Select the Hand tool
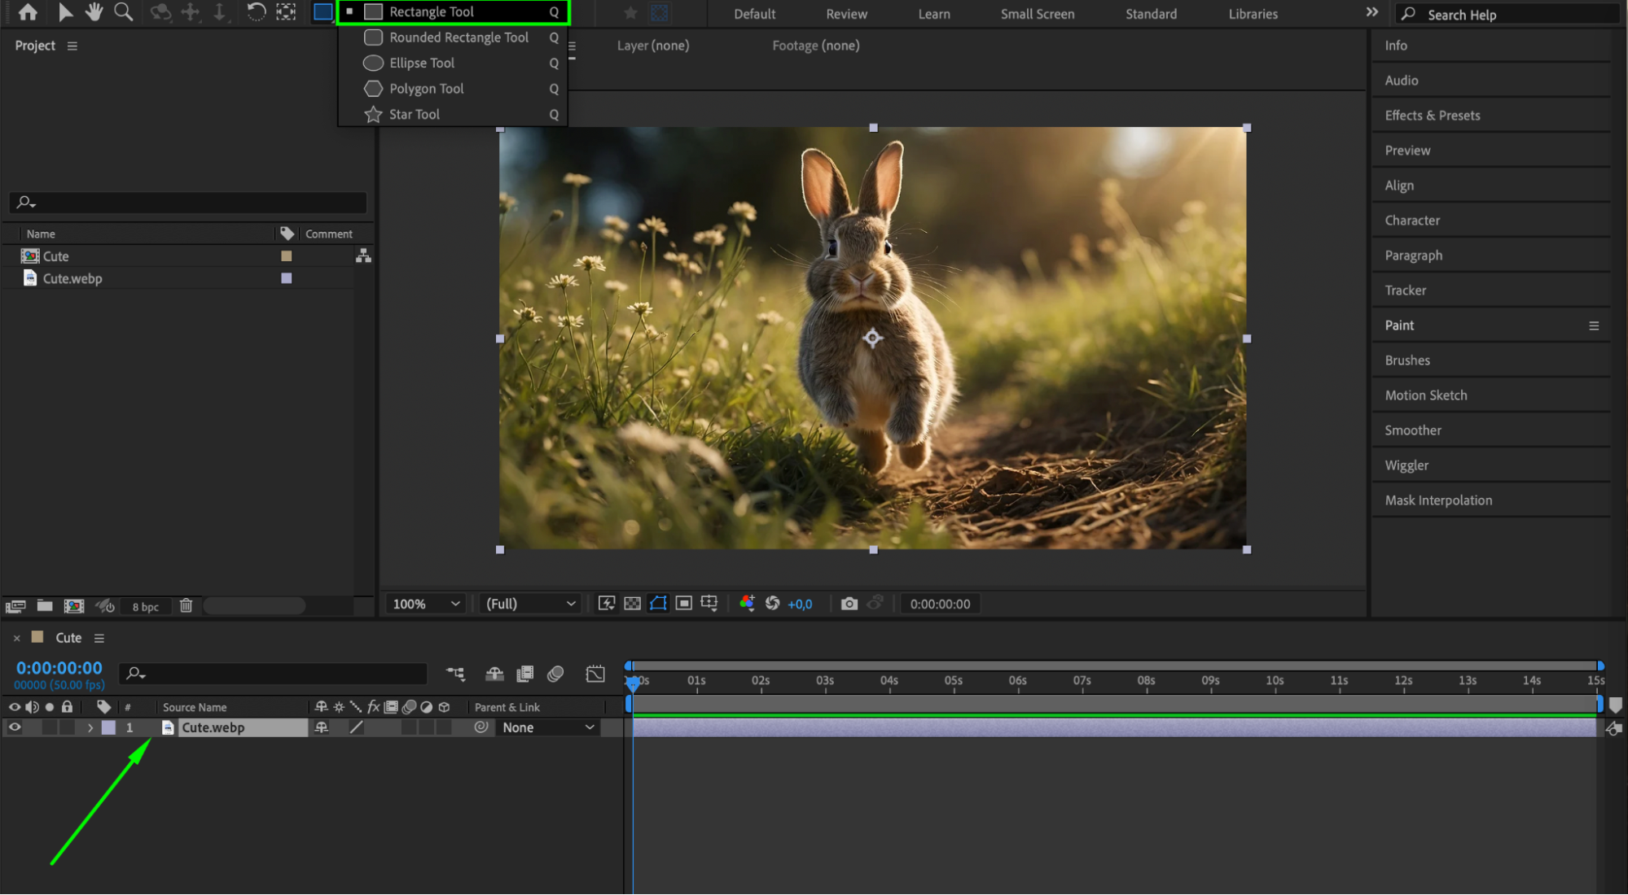 94,12
